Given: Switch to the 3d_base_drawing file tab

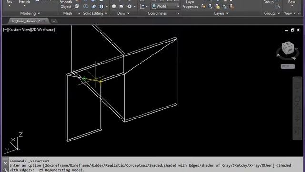Looking at the screenshot, I should (25, 21).
